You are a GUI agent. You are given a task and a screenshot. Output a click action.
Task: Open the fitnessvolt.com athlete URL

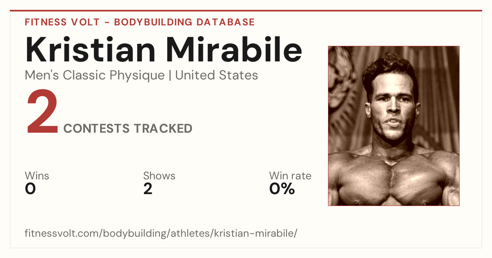click(x=161, y=234)
